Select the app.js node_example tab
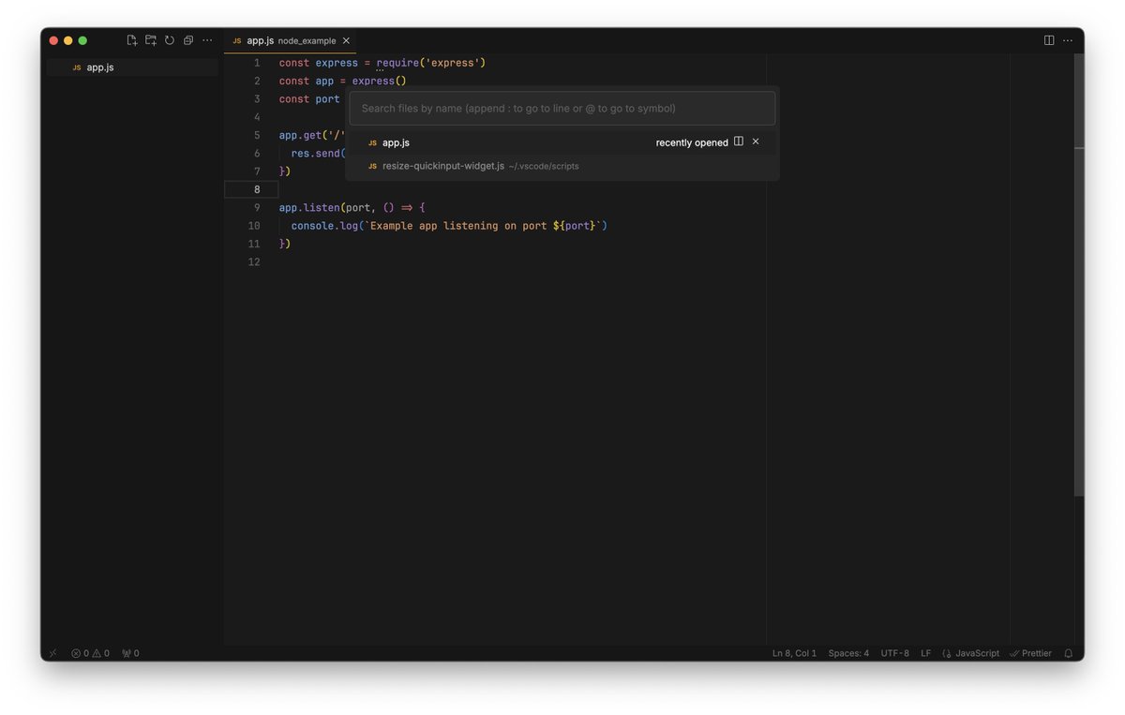The width and height of the screenshot is (1125, 715). tap(290, 41)
